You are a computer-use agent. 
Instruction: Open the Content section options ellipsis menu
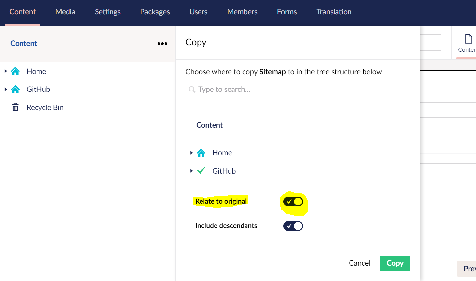[162, 44]
